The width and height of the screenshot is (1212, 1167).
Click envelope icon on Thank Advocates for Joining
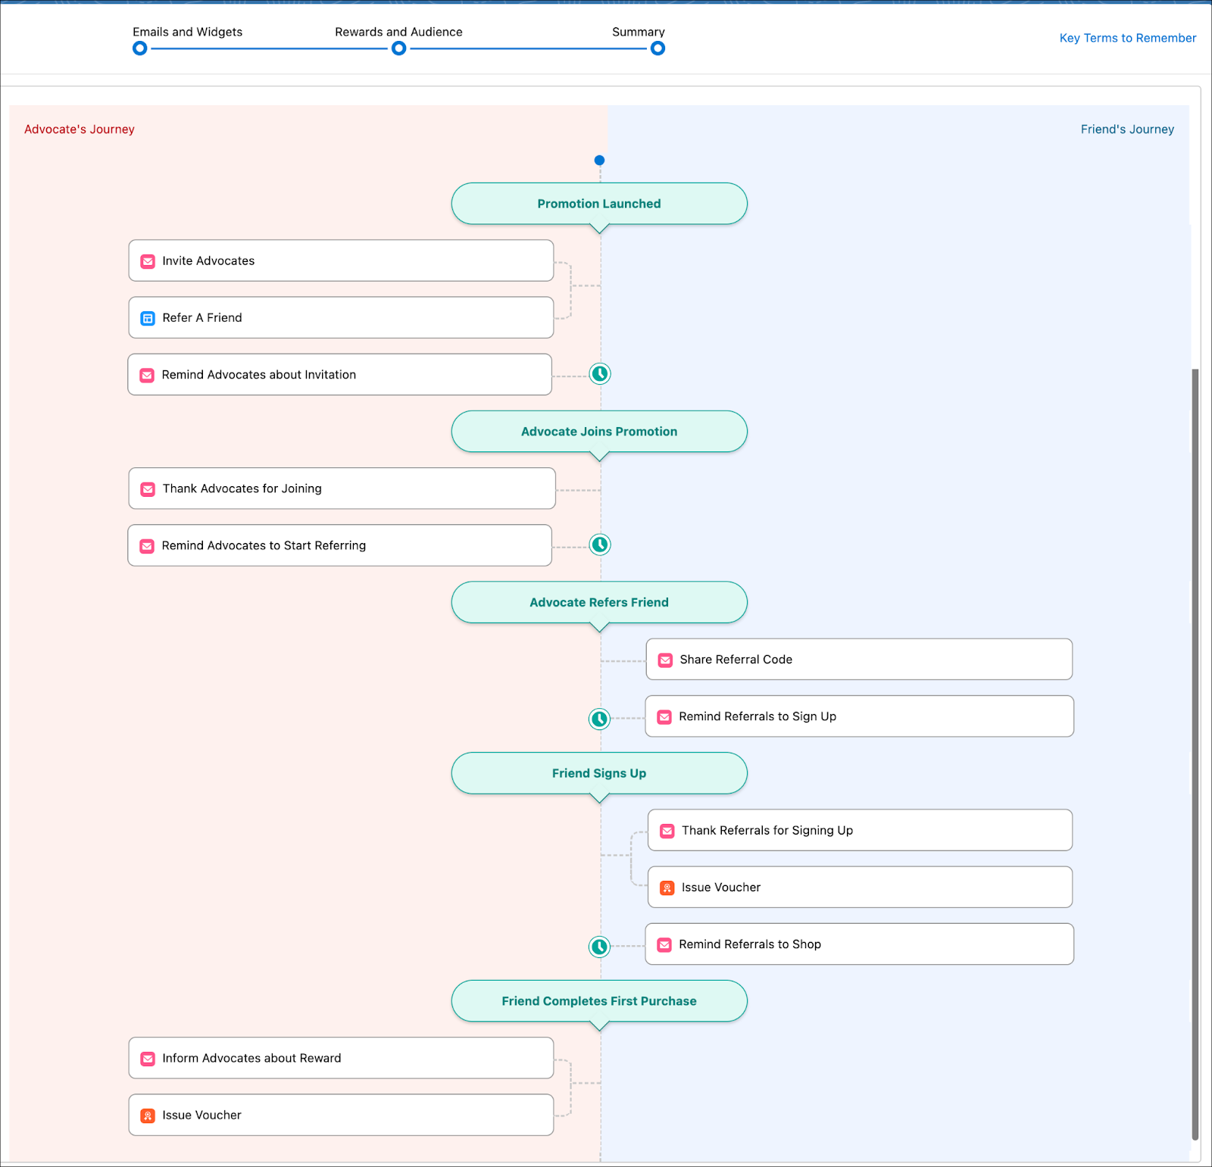(147, 488)
